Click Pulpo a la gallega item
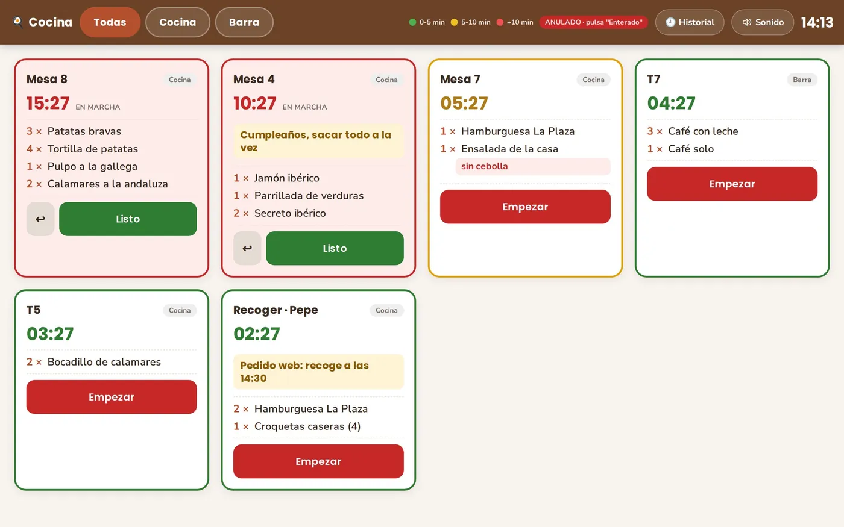Image resolution: width=844 pixels, height=527 pixels. pos(112,166)
